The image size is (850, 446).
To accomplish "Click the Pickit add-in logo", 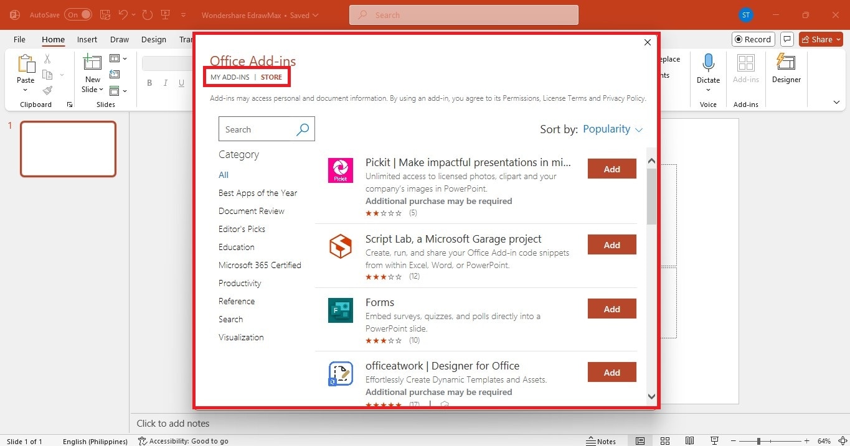I will coord(341,170).
